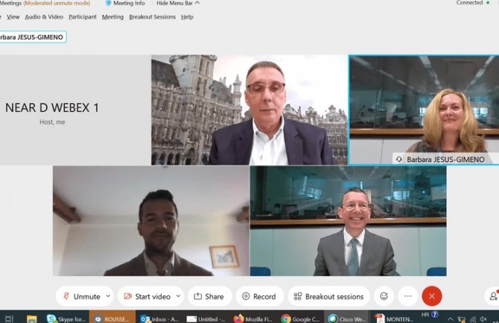Open the More options ellipsis
The image size is (499, 323).
click(x=407, y=296)
